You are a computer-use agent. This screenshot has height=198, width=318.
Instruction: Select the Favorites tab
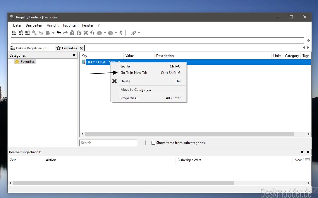tap(67, 48)
